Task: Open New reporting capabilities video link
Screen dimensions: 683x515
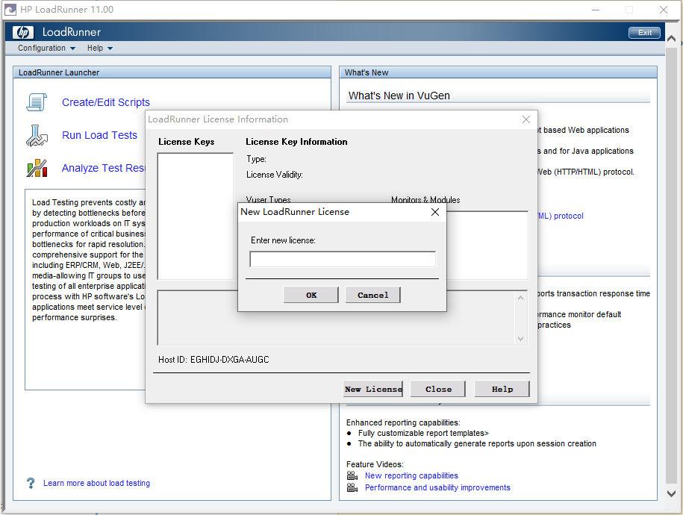Action: click(411, 475)
